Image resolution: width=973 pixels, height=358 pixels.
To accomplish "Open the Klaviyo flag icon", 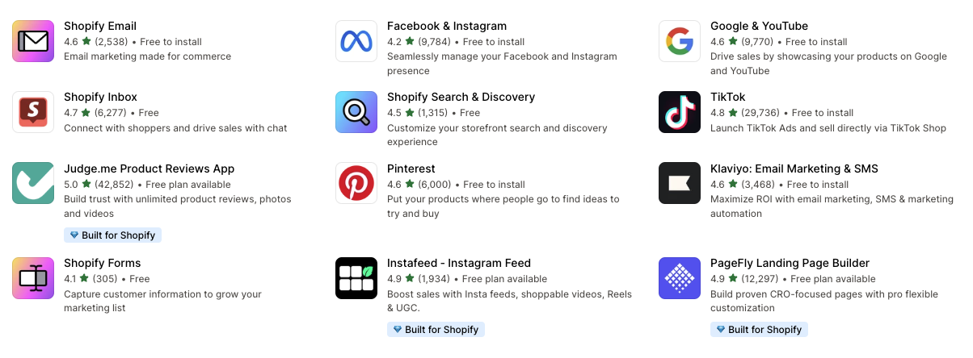I will pos(680,183).
